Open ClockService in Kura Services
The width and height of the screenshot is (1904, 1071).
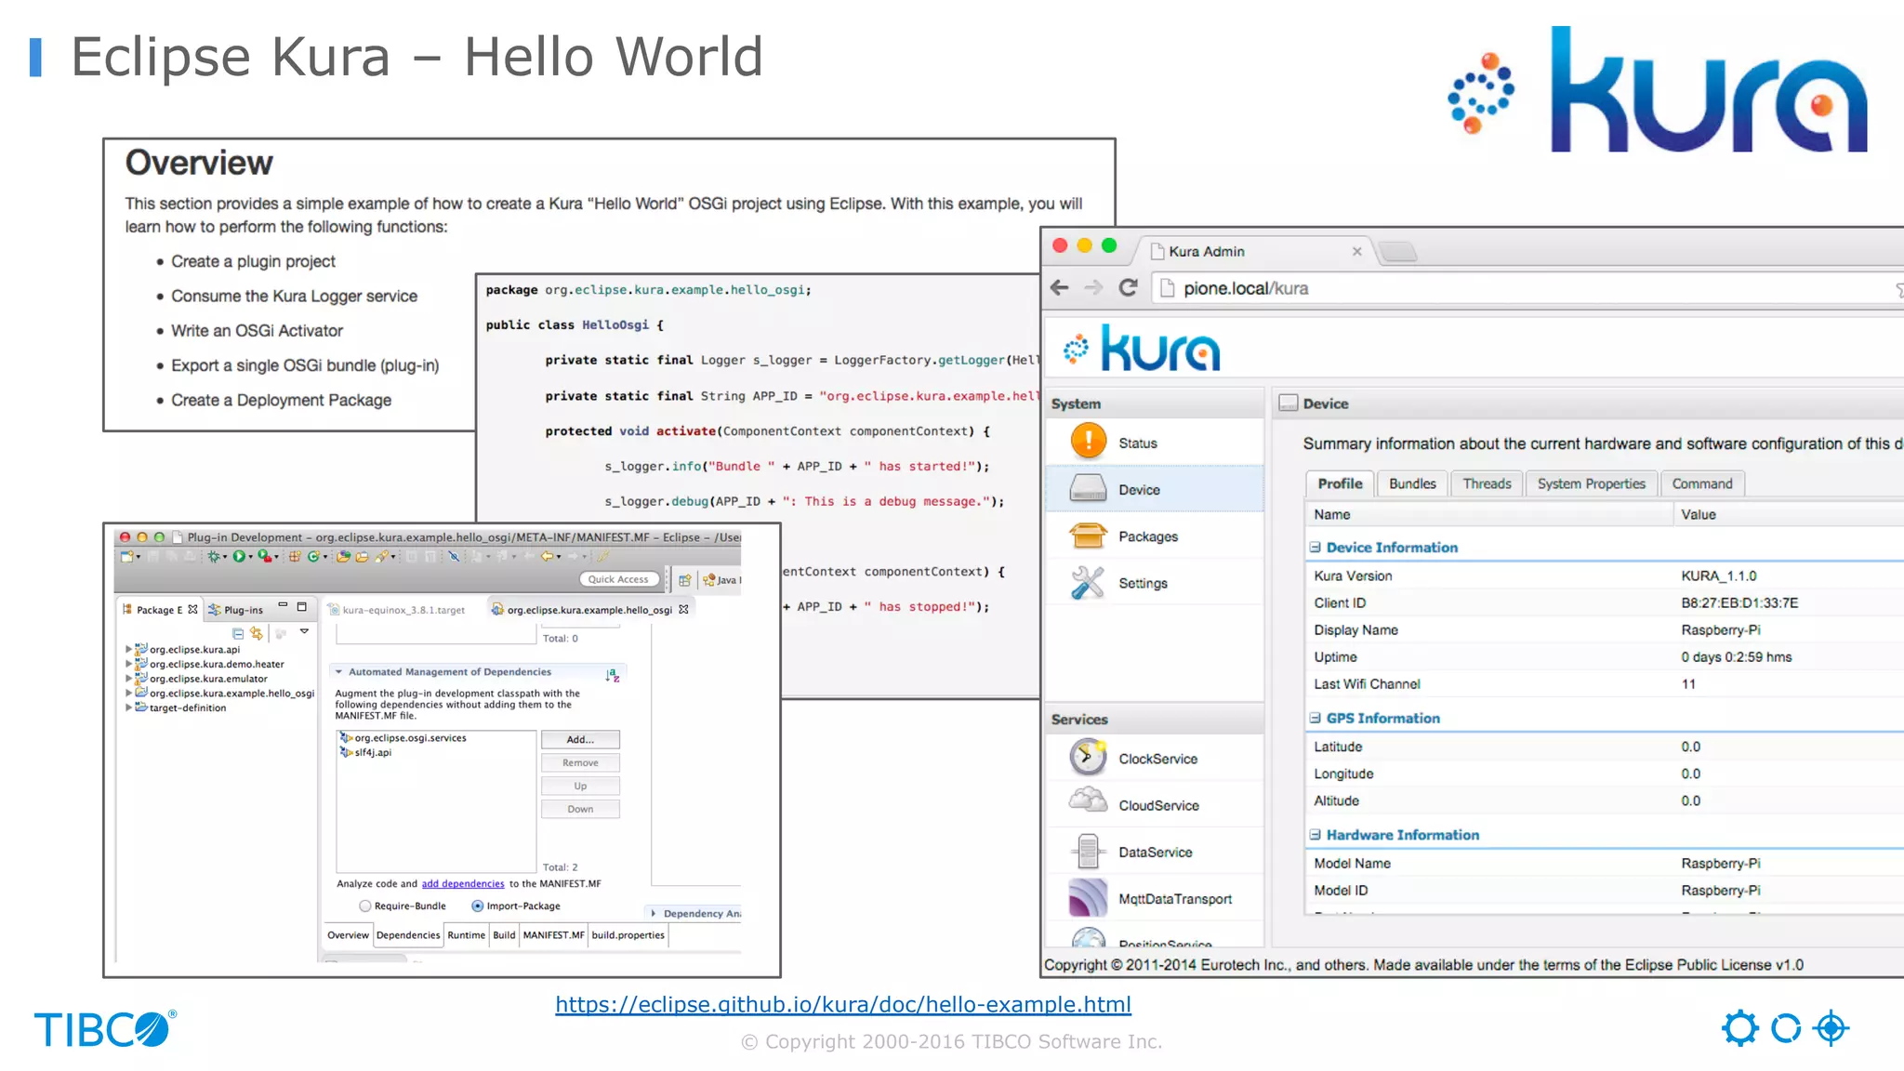coord(1154,759)
